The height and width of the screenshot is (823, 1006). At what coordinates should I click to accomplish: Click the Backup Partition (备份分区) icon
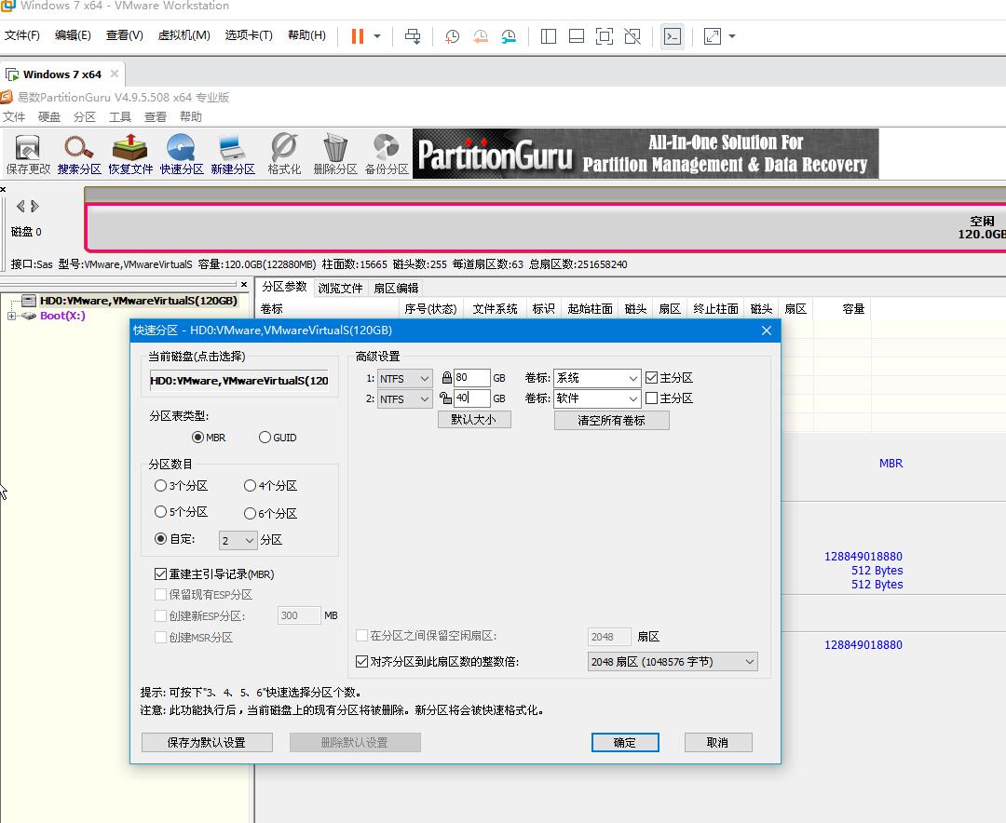click(x=387, y=154)
